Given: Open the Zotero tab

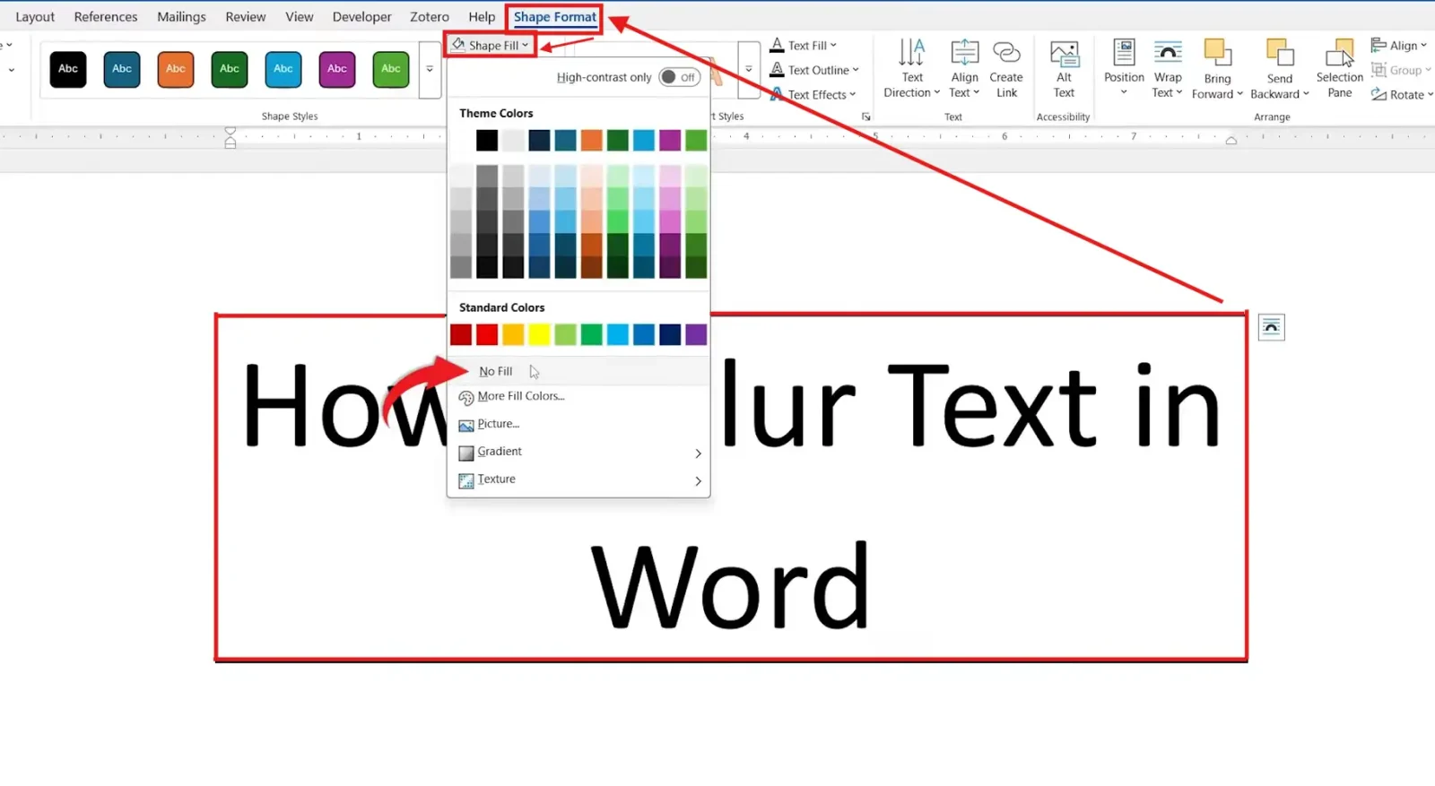Looking at the screenshot, I should (430, 17).
